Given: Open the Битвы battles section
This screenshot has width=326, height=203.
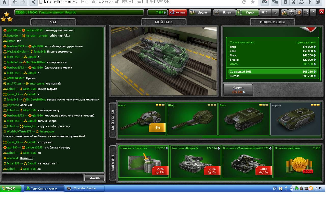Looking at the screenshot, I should (224, 12).
